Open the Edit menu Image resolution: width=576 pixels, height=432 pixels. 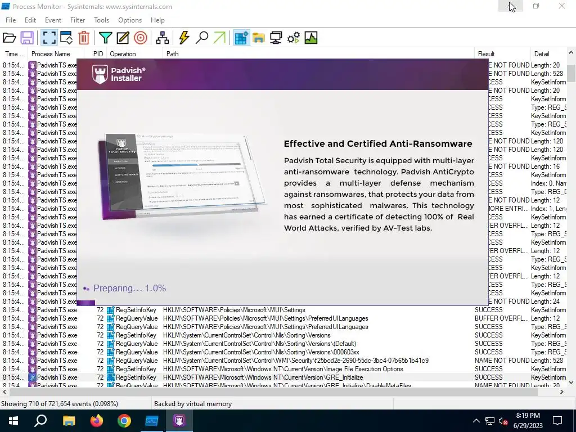tap(30, 20)
